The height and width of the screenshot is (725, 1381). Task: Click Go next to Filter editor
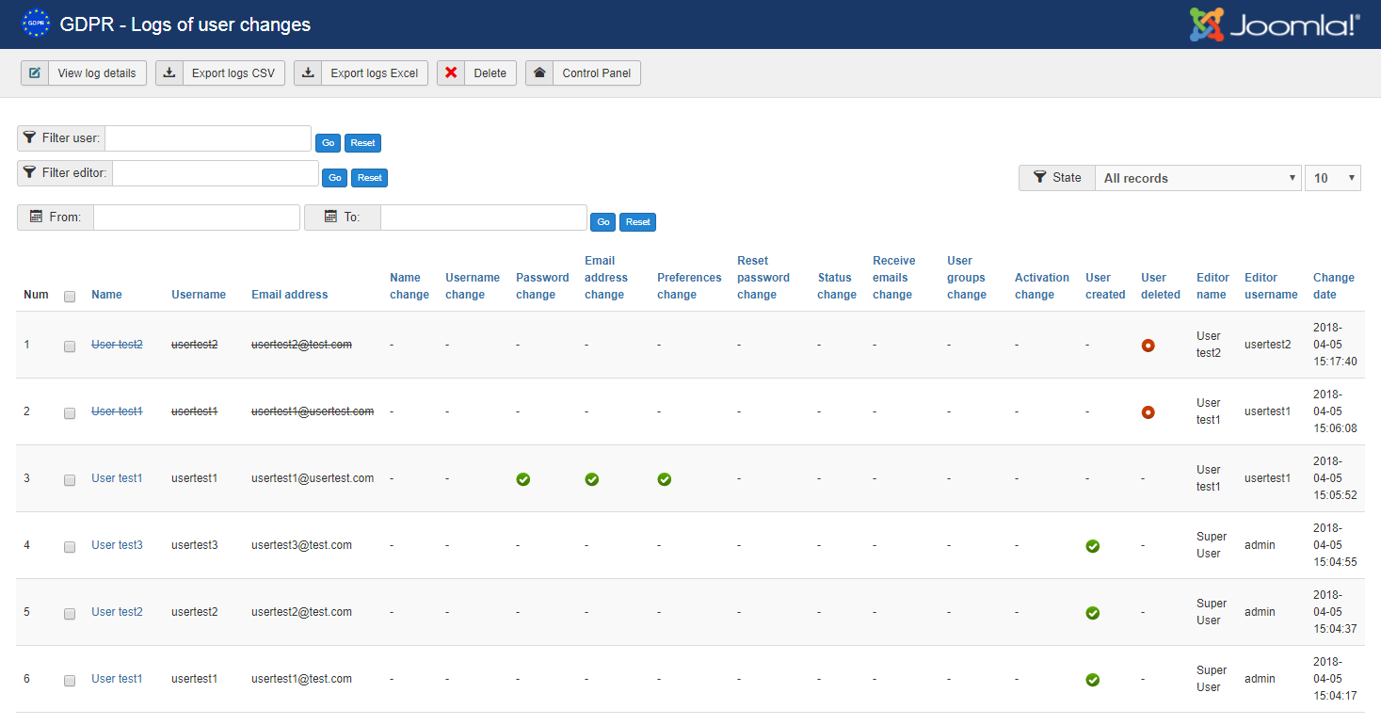coord(335,178)
